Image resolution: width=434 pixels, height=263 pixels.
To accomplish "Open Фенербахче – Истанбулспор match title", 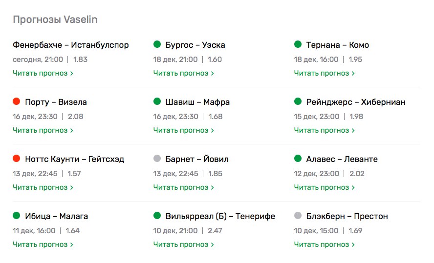I will [x=71, y=45].
